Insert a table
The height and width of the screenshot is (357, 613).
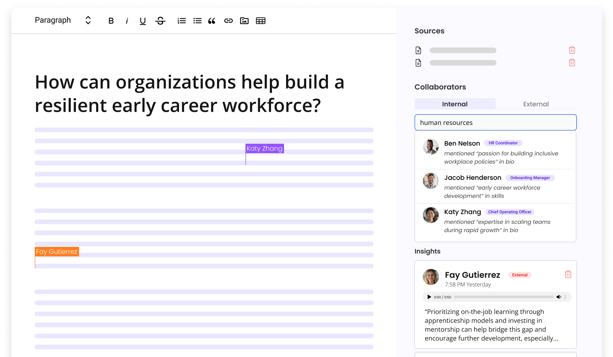pos(261,21)
